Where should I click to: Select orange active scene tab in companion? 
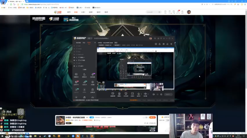(x=89, y=43)
